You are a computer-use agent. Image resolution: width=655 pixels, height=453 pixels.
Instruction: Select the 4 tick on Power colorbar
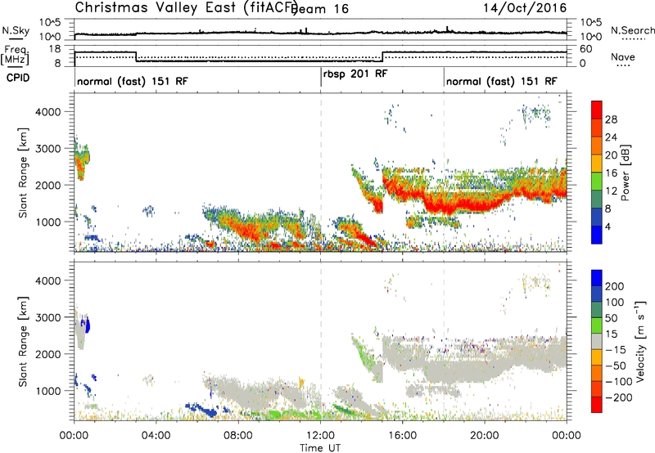pos(608,226)
